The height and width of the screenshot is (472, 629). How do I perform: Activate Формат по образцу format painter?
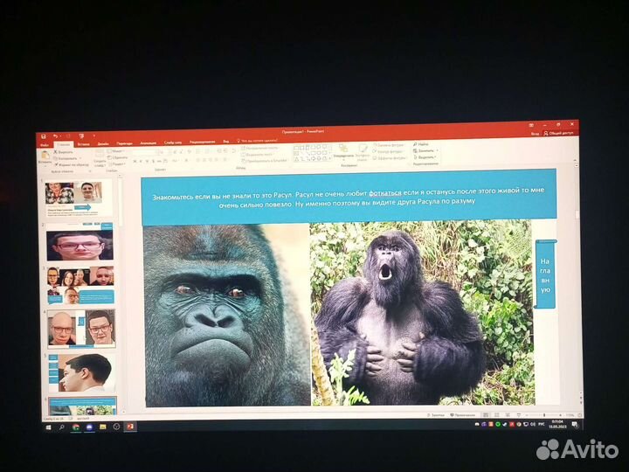point(72,164)
